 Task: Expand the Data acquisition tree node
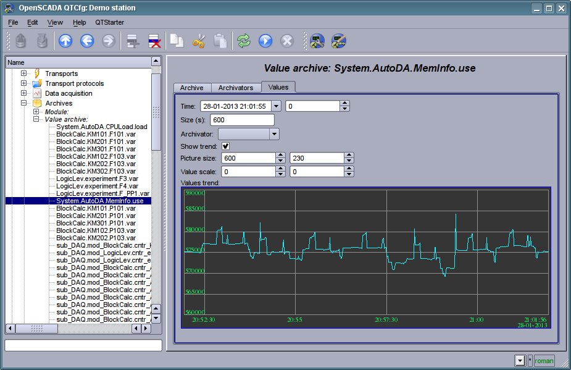point(23,93)
